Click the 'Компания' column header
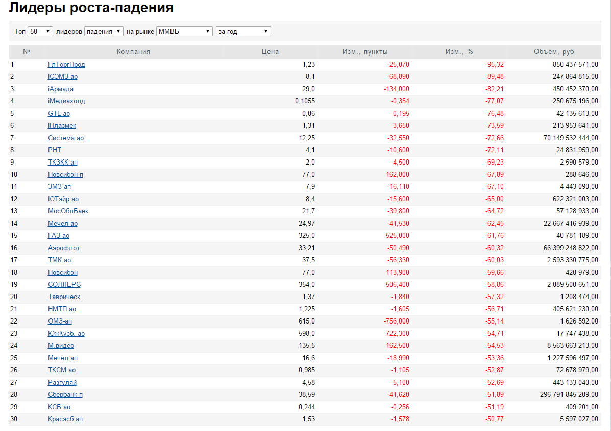611x431 pixels. (133, 52)
